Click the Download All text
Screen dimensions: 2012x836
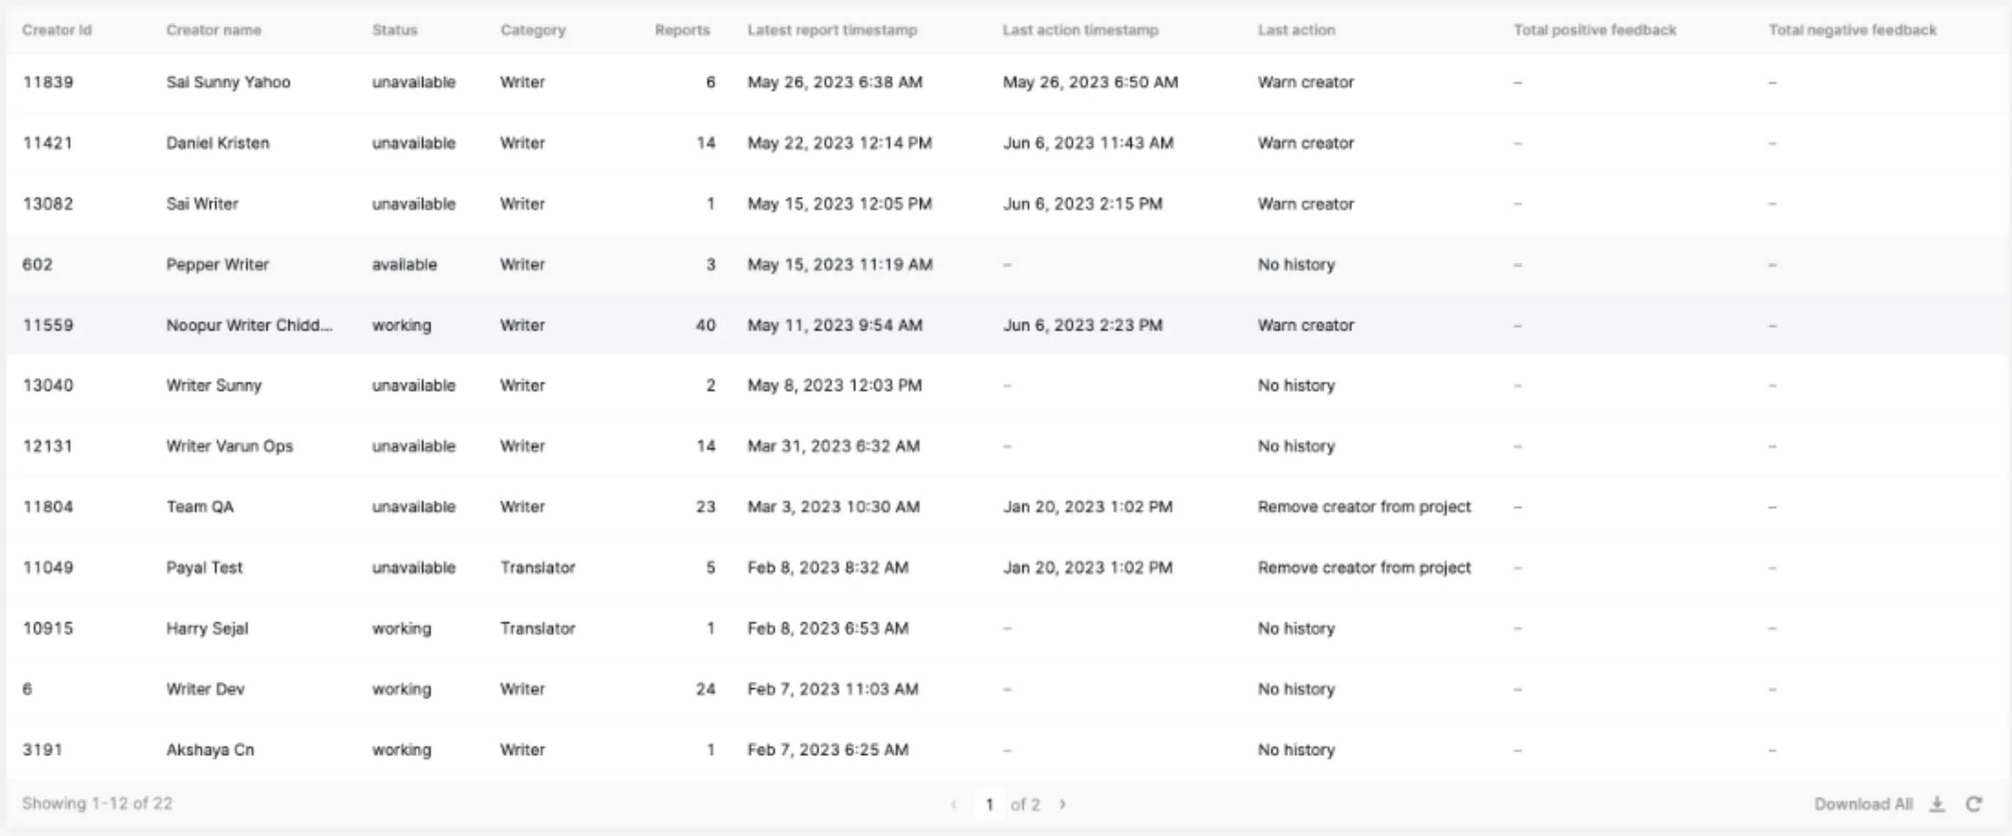[x=1863, y=804]
